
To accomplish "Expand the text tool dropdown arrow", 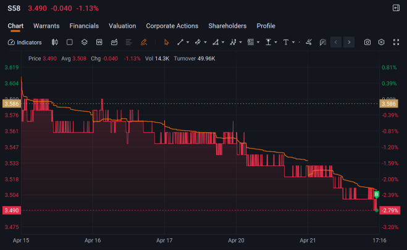I will [293, 42].
